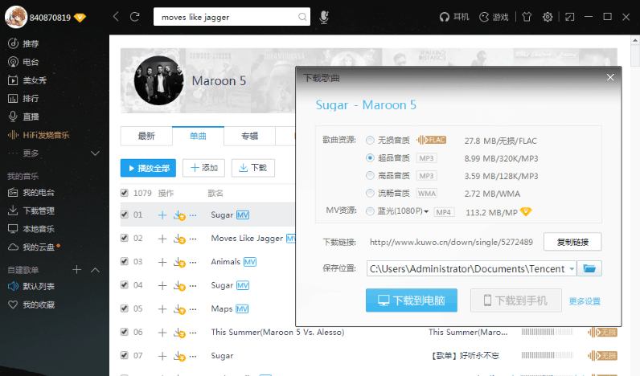Open the skin (shirt) icon
640x376 pixels.
(527, 17)
